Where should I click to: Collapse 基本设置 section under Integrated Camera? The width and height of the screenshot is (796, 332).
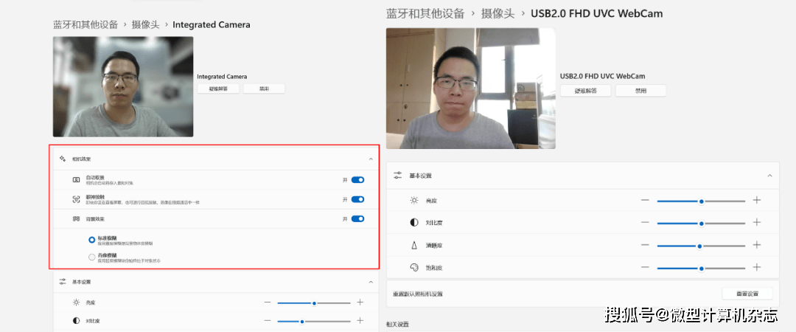[x=370, y=282]
